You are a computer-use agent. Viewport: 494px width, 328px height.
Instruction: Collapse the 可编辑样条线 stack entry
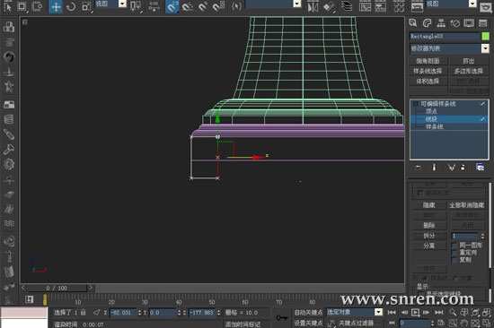(x=415, y=103)
